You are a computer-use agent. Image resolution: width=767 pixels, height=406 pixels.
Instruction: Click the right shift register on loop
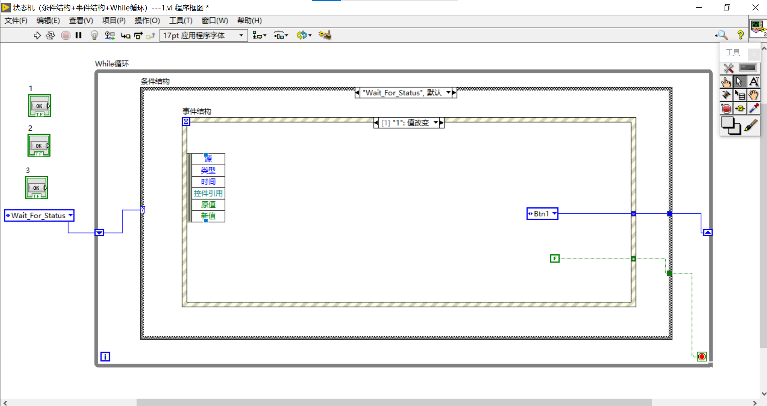tap(708, 233)
